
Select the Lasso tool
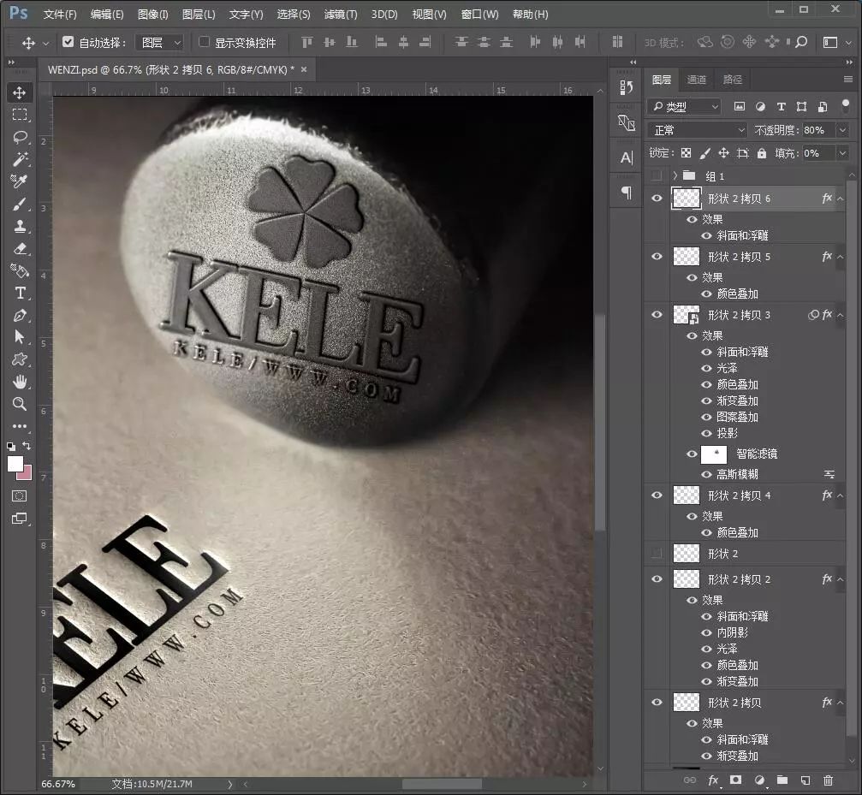pos(20,137)
